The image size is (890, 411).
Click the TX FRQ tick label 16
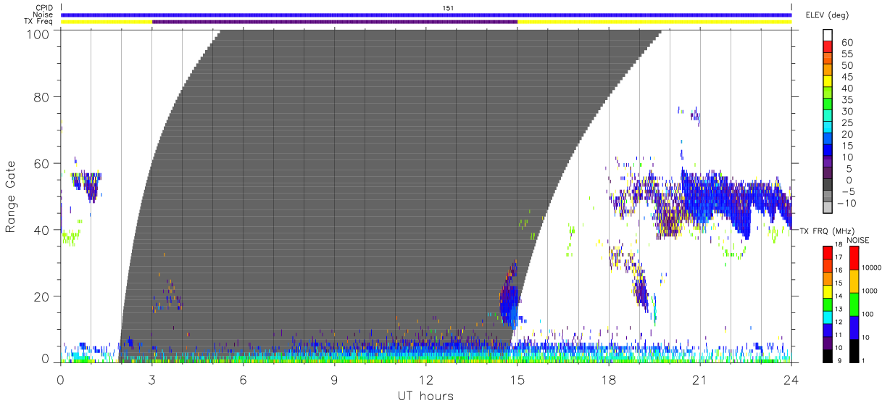pyautogui.click(x=840, y=270)
